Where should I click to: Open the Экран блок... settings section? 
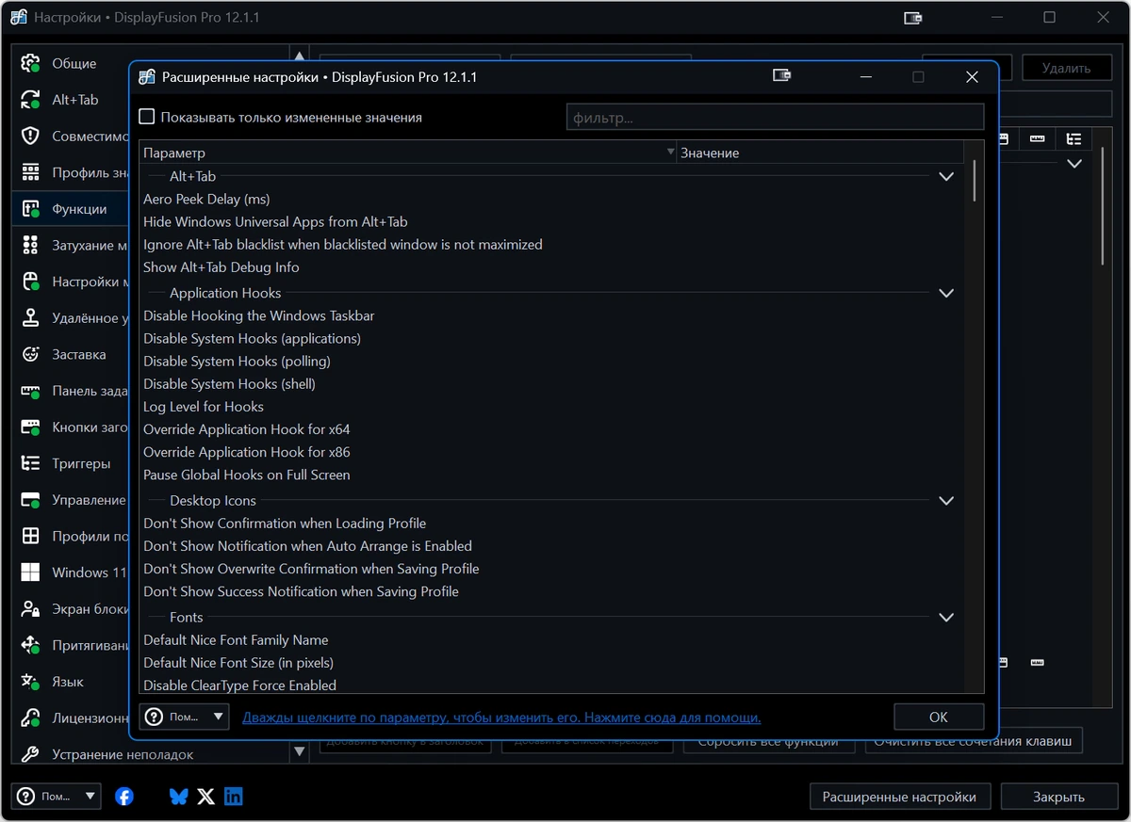click(x=71, y=609)
